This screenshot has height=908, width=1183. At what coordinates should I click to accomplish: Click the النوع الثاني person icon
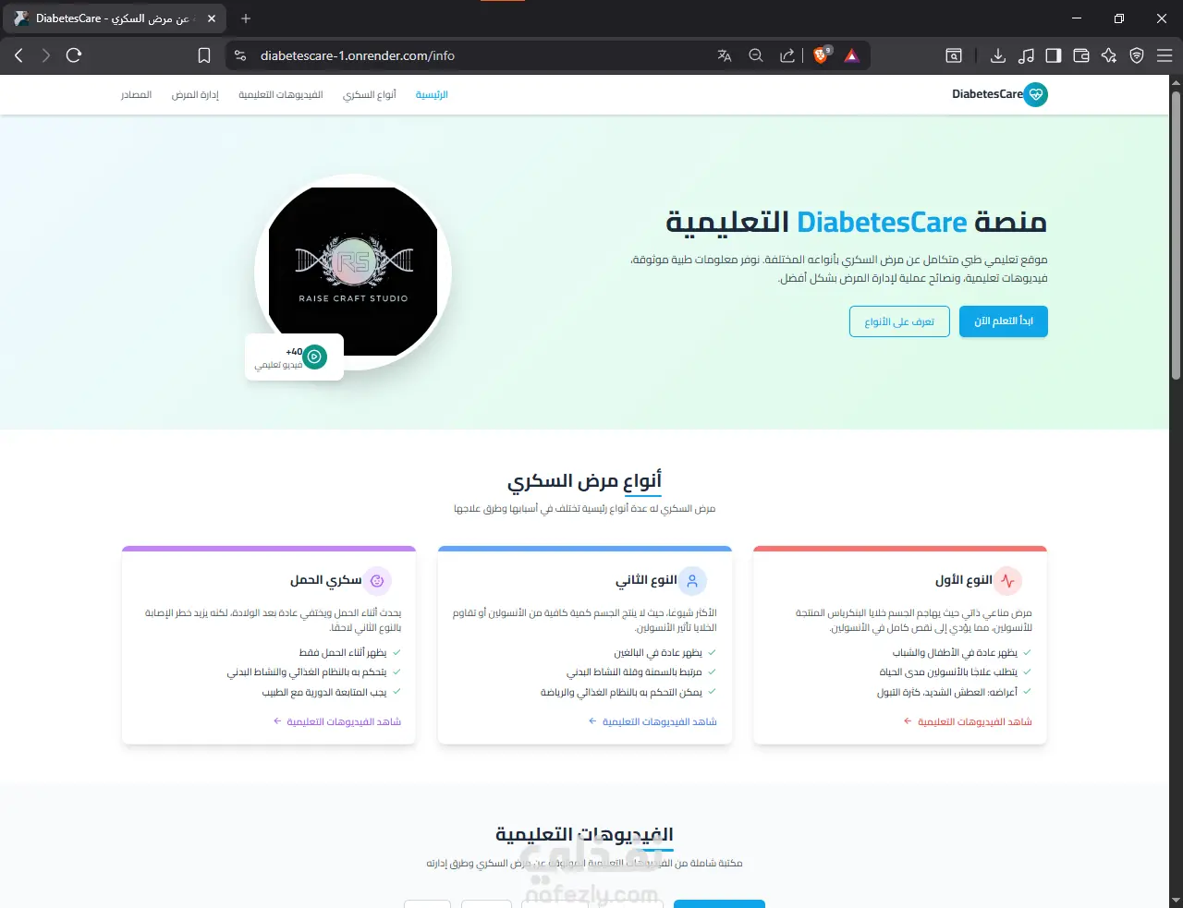(692, 581)
